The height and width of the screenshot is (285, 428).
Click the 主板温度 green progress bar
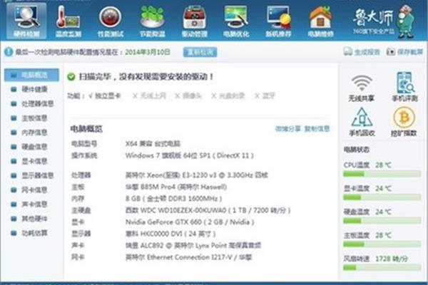click(382, 244)
